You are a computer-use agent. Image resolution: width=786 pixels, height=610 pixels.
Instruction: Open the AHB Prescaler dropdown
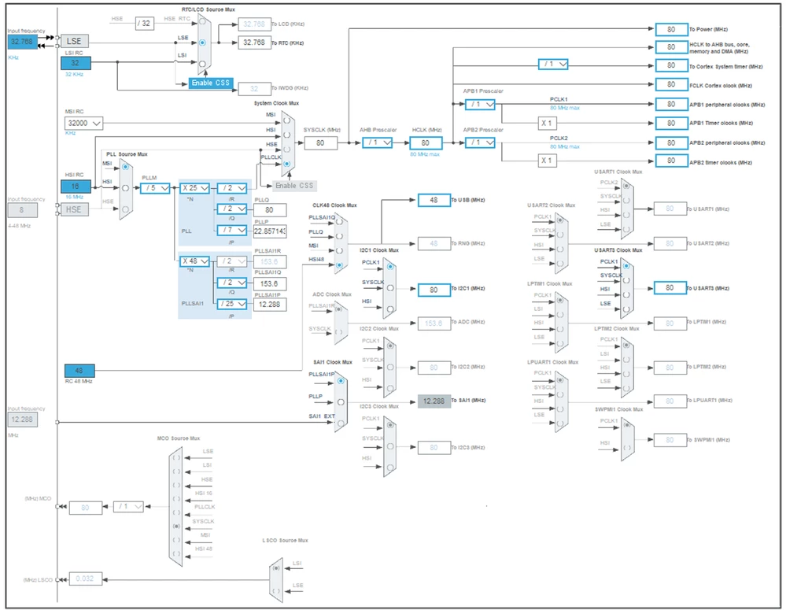pos(378,142)
